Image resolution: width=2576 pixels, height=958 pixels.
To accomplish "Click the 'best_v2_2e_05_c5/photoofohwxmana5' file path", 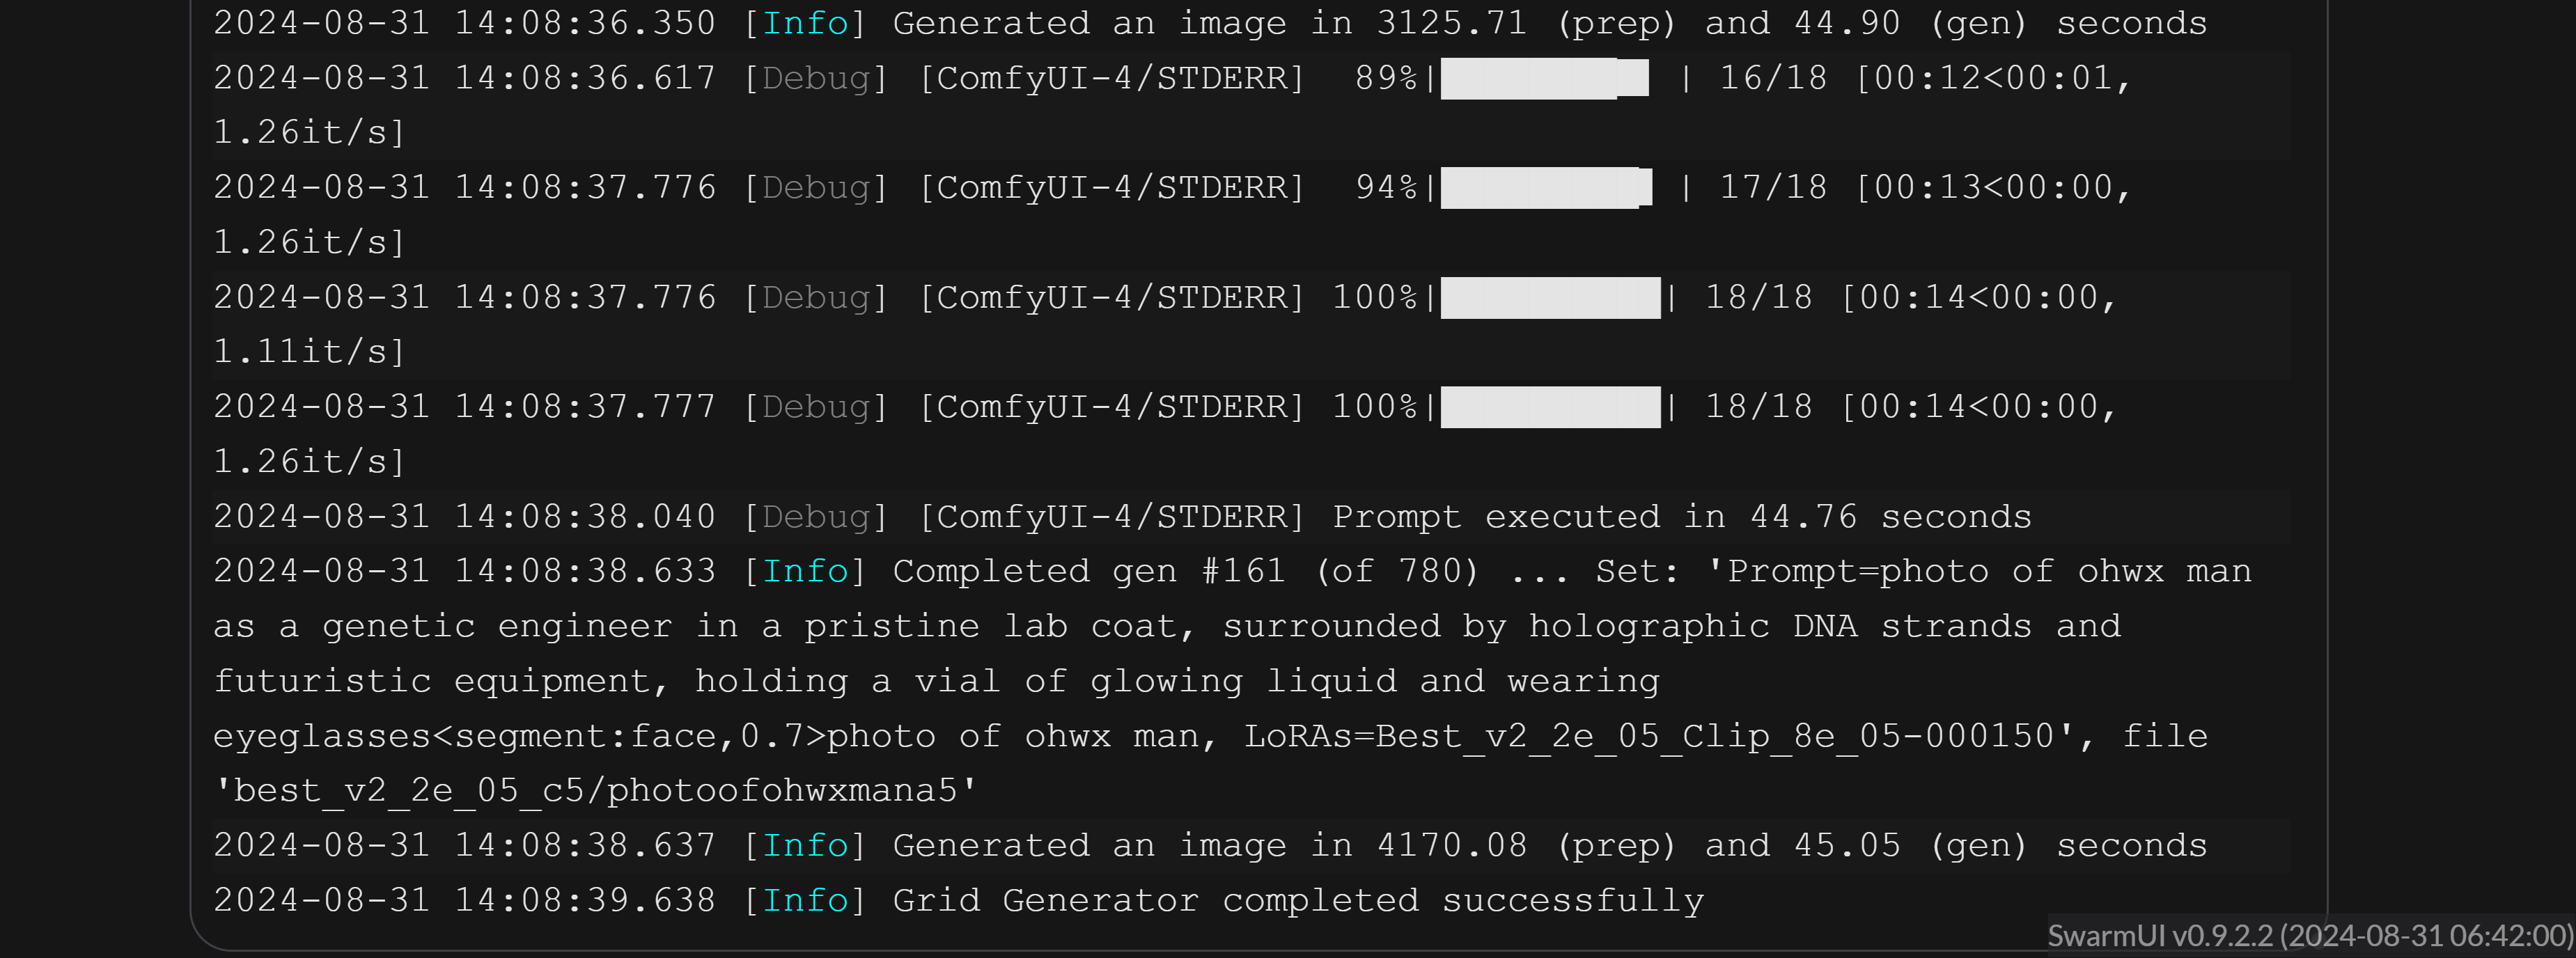I will tap(596, 791).
